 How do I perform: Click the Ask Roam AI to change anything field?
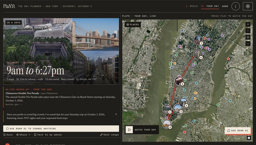point(61,129)
